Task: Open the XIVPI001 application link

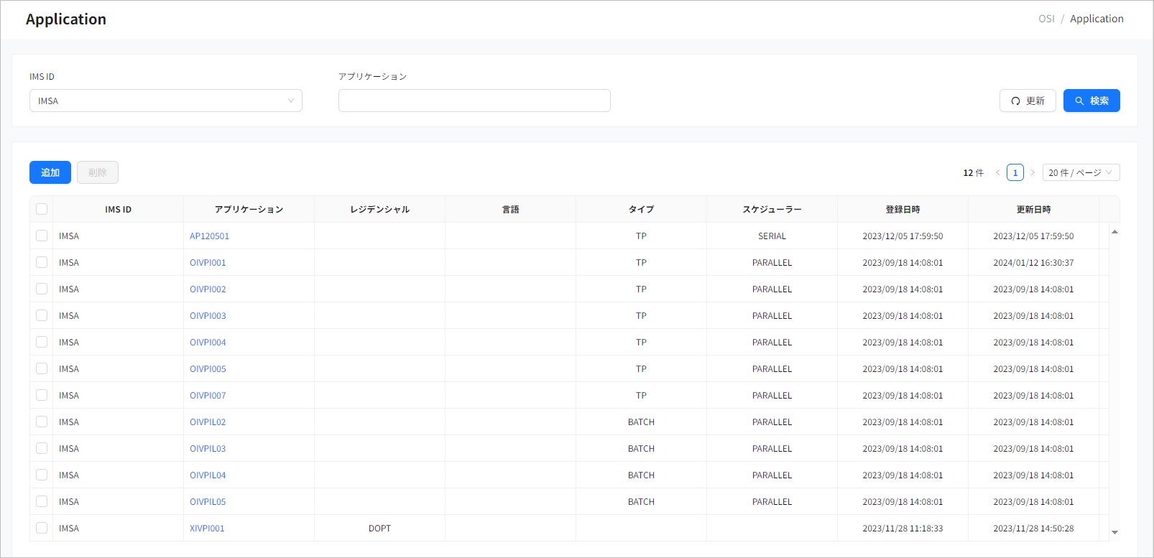Action: coord(207,529)
